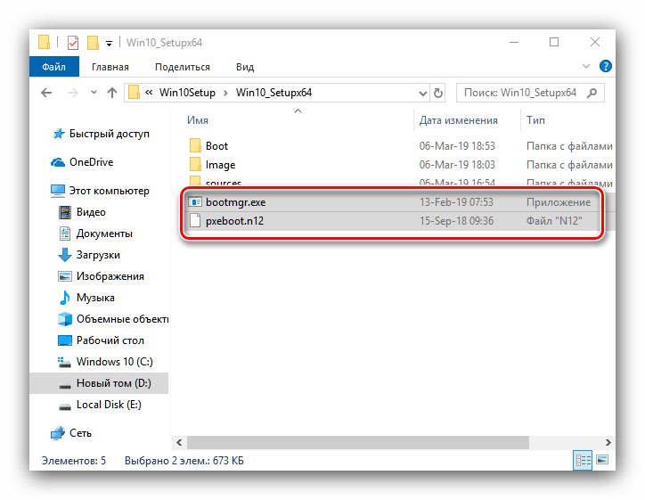The image size is (645, 500).
Task: Click the 13-Feb-19 07:53 date cell
Action: [456, 202]
